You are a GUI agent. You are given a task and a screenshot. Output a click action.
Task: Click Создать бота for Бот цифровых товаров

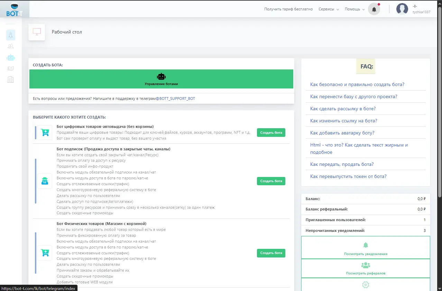[271, 132]
